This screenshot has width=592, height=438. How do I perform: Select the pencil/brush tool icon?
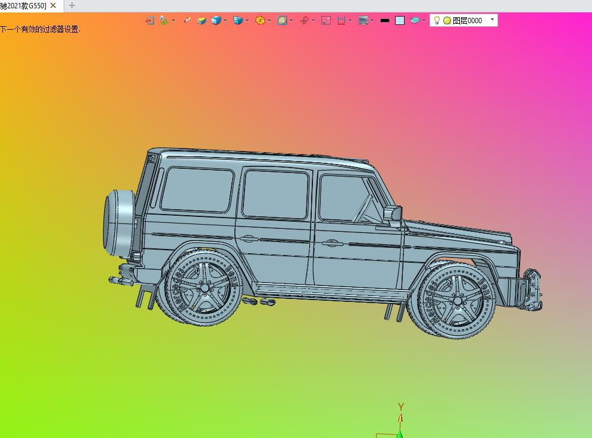coord(187,20)
